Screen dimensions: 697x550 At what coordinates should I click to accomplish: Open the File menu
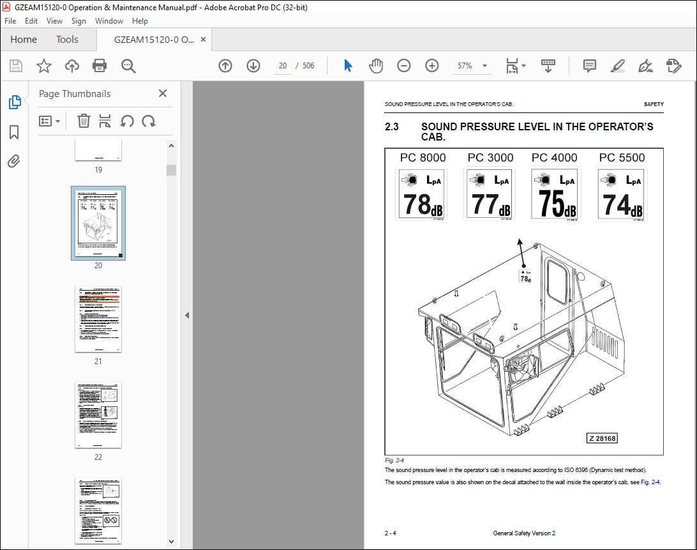[x=10, y=21]
